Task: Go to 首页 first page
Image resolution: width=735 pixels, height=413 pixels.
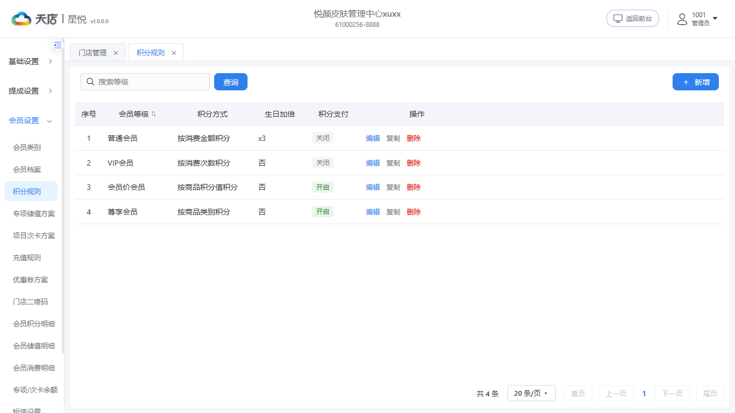Action: pyautogui.click(x=578, y=394)
